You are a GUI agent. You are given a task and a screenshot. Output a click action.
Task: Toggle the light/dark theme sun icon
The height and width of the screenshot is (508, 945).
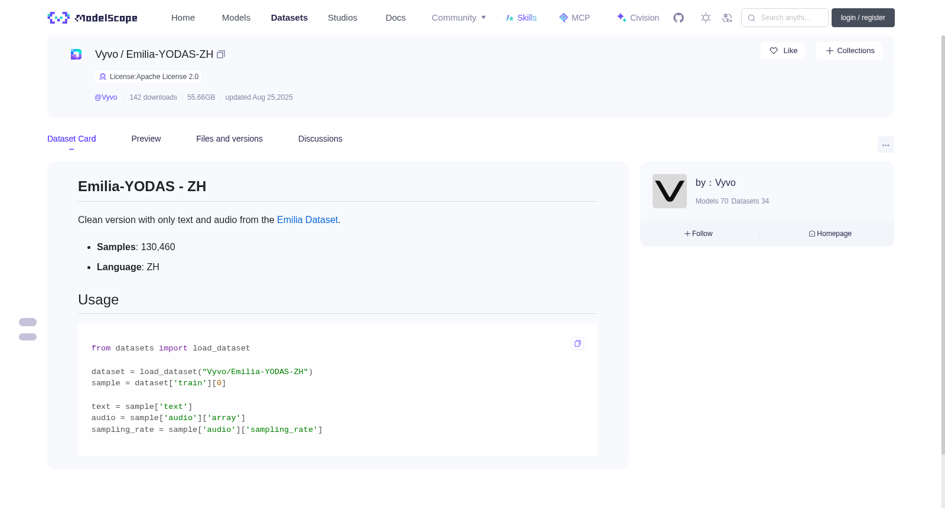click(706, 18)
